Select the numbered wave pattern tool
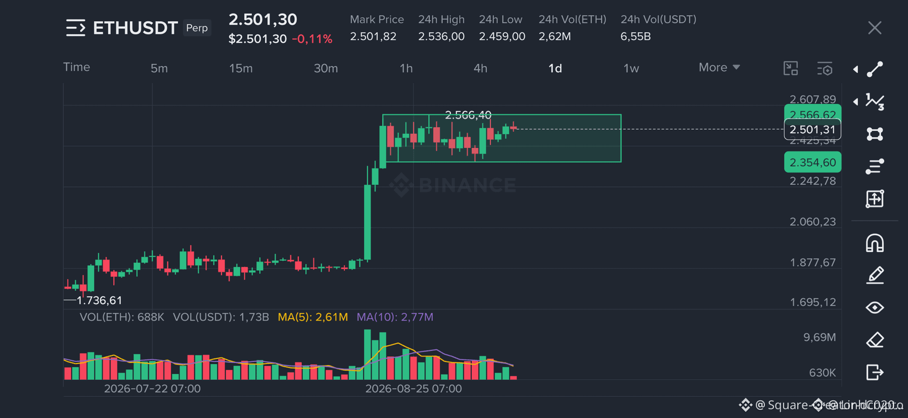The image size is (908, 418). (x=875, y=101)
